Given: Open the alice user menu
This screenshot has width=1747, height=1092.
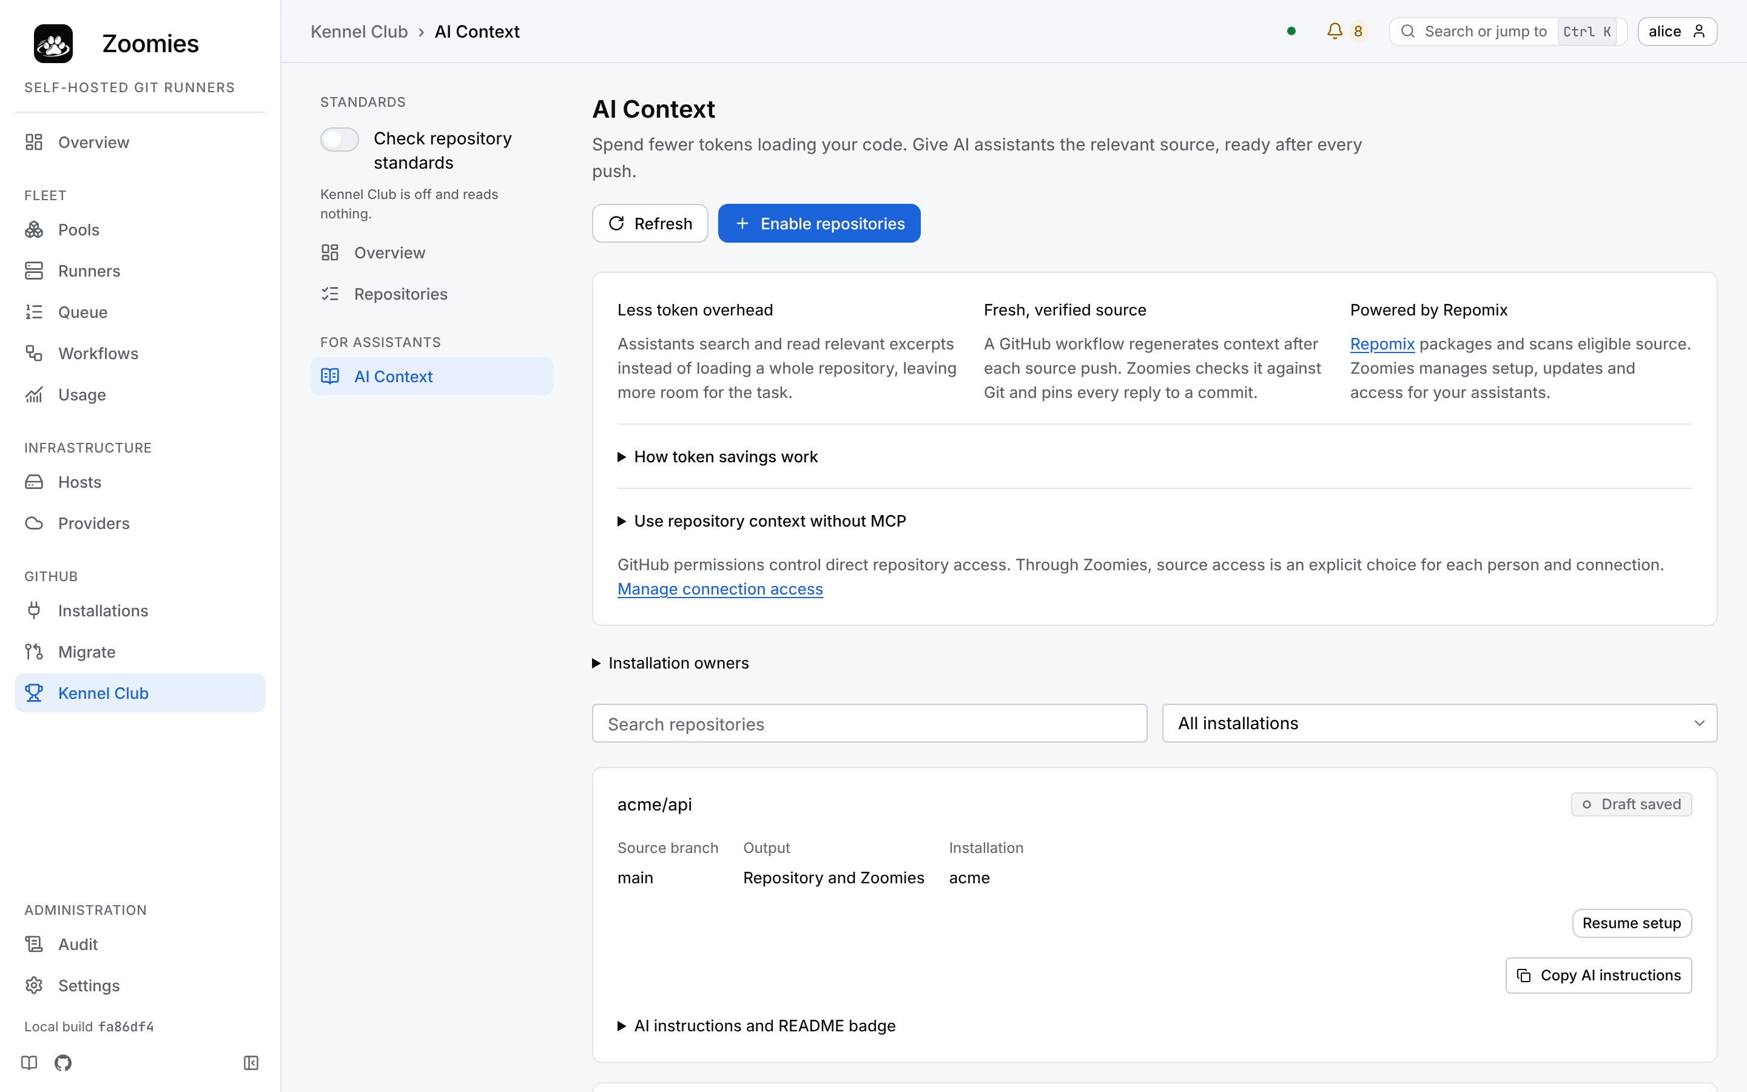Looking at the screenshot, I should [1677, 31].
